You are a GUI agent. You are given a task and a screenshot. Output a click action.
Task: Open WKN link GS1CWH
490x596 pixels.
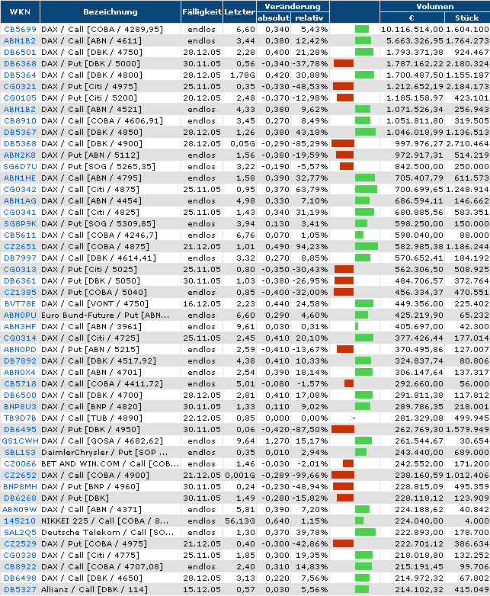tap(20, 441)
